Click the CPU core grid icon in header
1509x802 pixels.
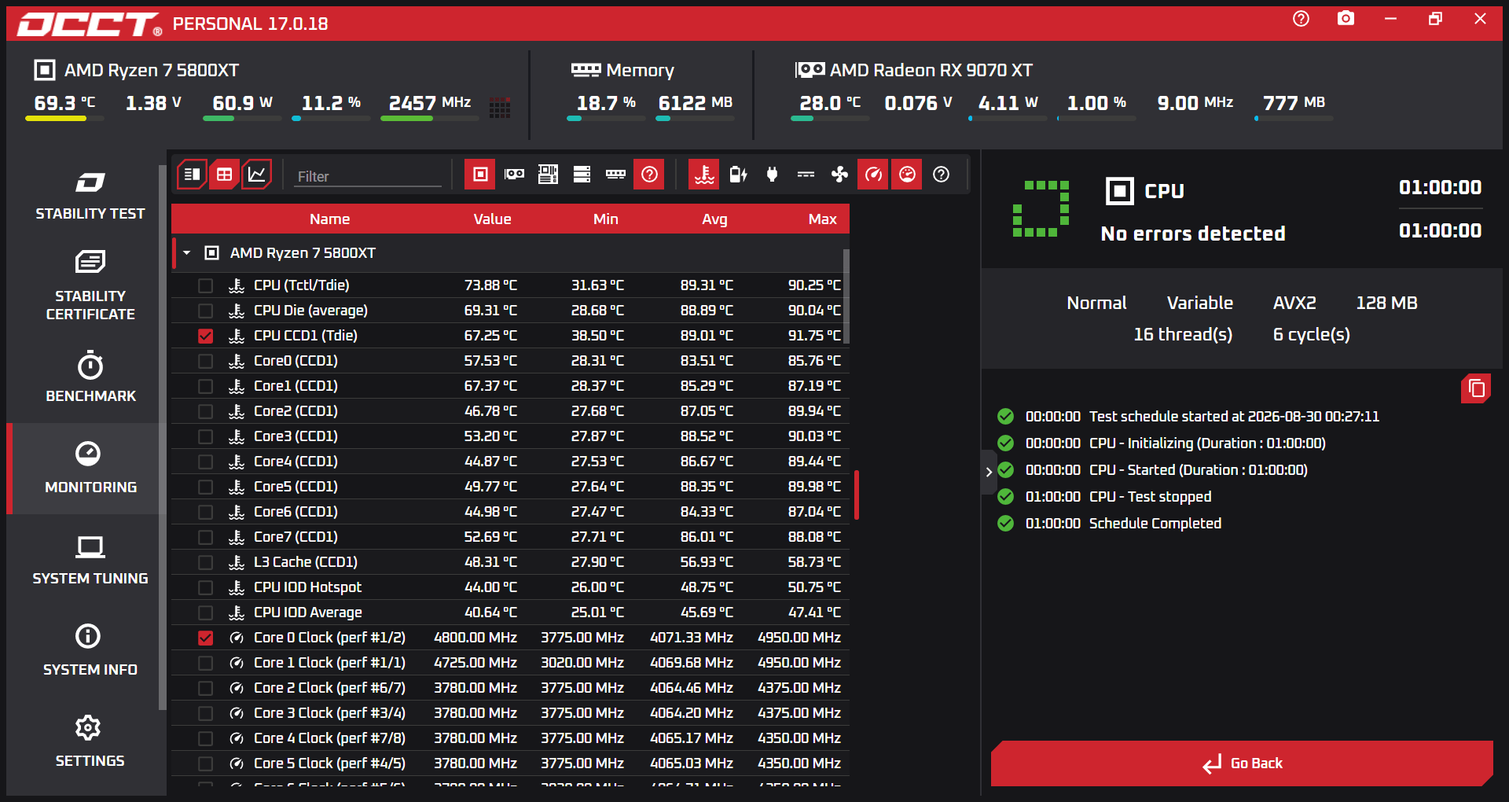pos(500,107)
